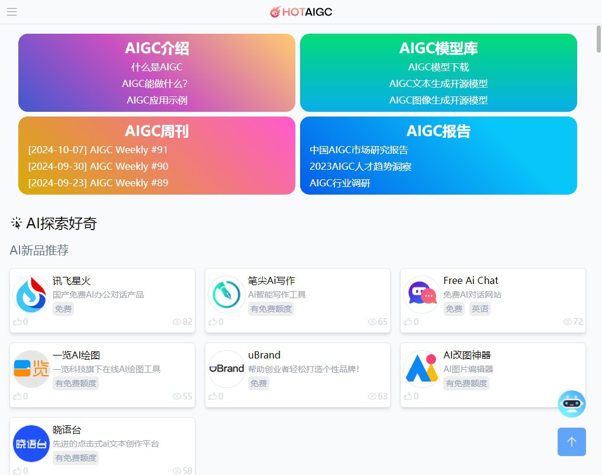Click the 有免费额度 tag on 晓语台
This screenshot has height=475, width=602.
click(x=76, y=458)
